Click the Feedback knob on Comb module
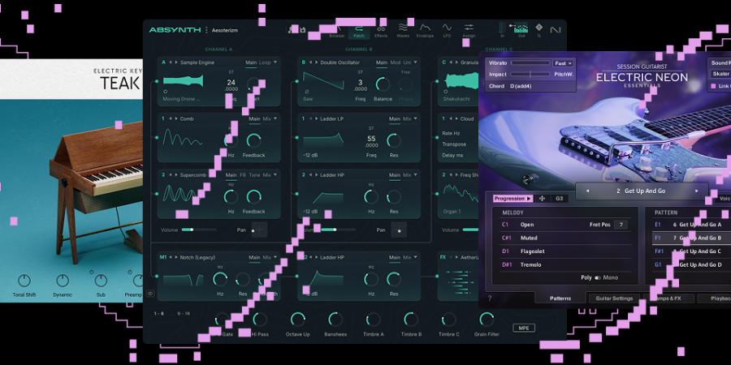 click(x=253, y=140)
